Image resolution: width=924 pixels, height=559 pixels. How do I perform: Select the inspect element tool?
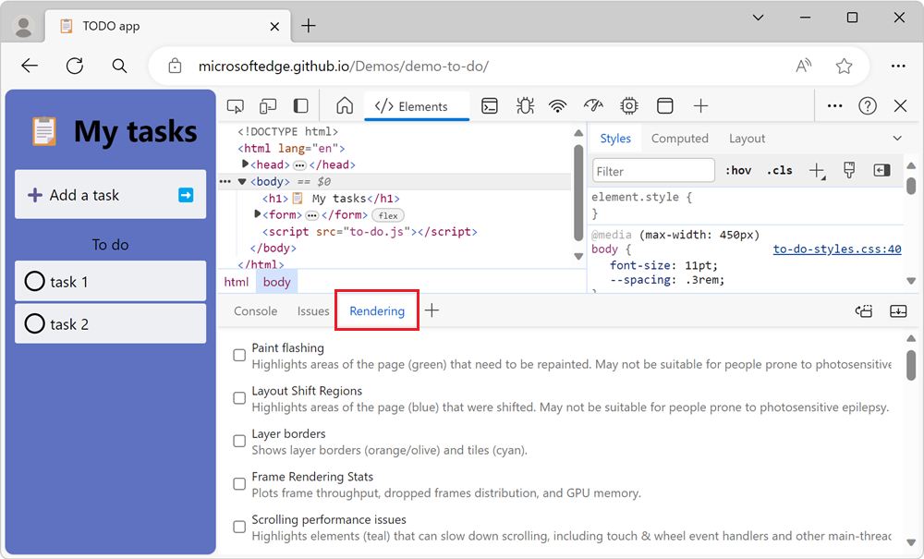click(x=235, y=105)
